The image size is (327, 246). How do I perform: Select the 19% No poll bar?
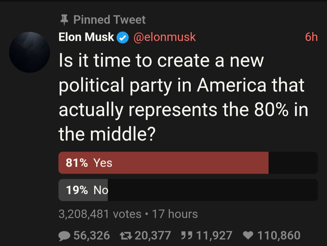[188, 190]
